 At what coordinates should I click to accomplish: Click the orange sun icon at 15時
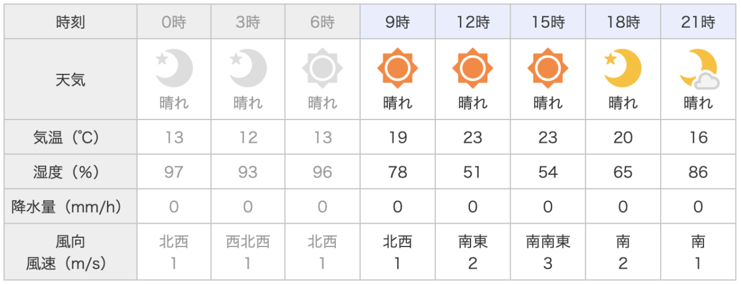[x=548, y=68]
